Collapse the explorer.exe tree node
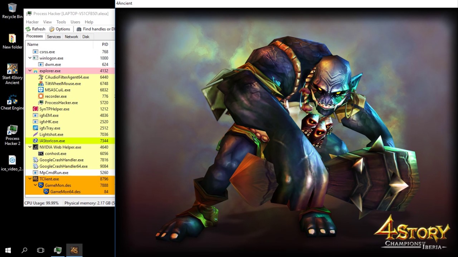This screenshot has width=458, height=257. tap(30, 71)
